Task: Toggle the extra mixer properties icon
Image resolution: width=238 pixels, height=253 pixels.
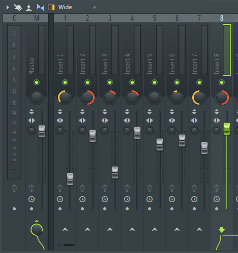Action: [x=29, y=8]
